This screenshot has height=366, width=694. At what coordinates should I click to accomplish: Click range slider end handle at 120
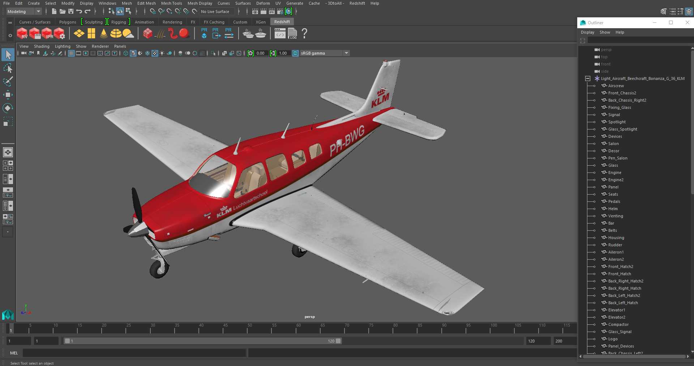tap(338, 341)
